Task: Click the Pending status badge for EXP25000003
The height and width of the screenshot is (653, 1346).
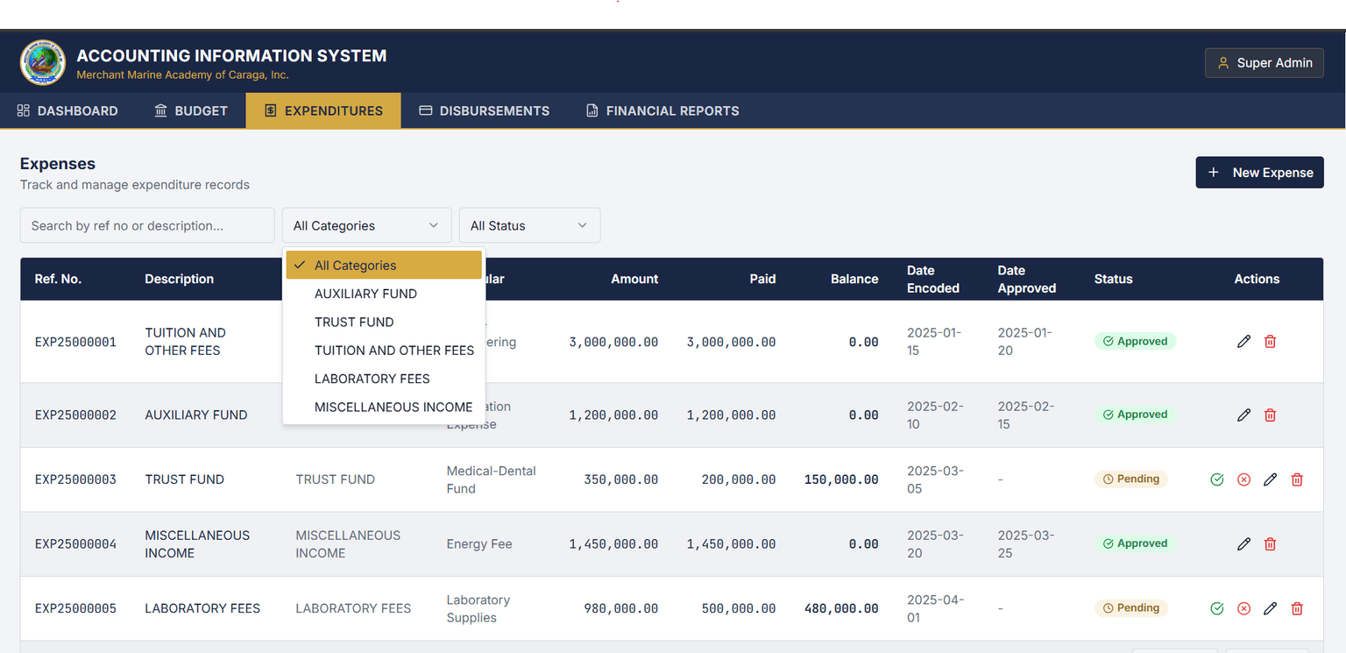Action: pos(1131,479)
